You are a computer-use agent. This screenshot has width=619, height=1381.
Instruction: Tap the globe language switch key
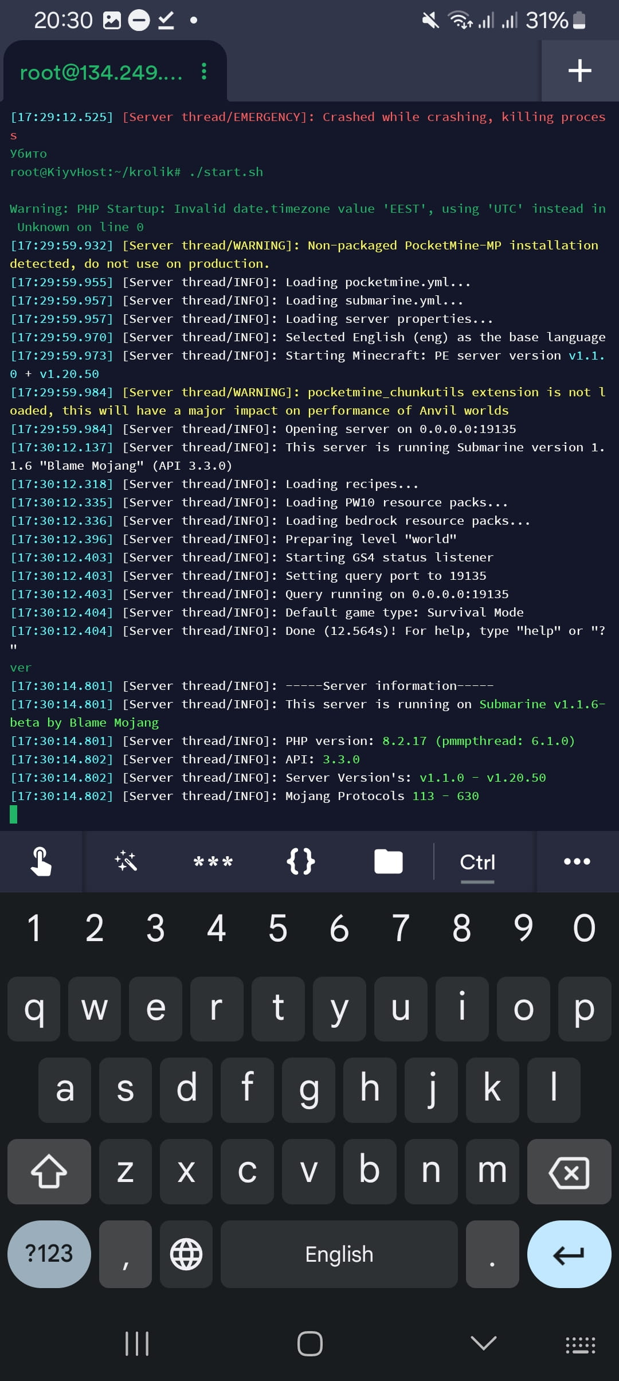pos(186,1254)
